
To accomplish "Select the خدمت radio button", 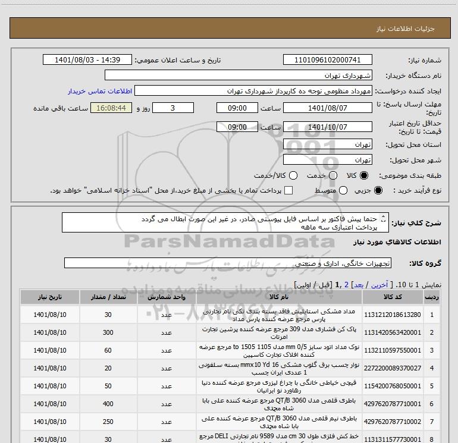I will [333, 175].
